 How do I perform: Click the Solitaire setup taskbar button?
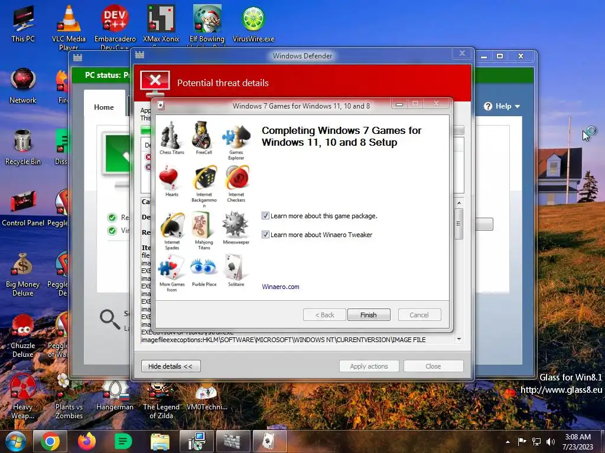tap(269, 441)
